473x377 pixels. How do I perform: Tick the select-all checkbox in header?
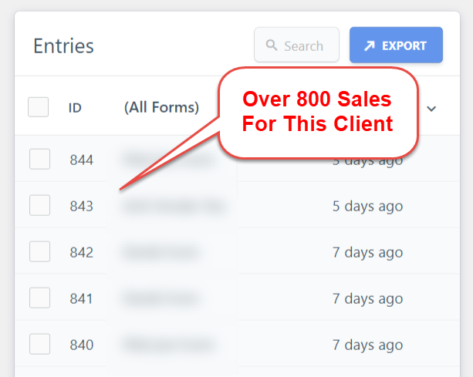click(39, 107)
